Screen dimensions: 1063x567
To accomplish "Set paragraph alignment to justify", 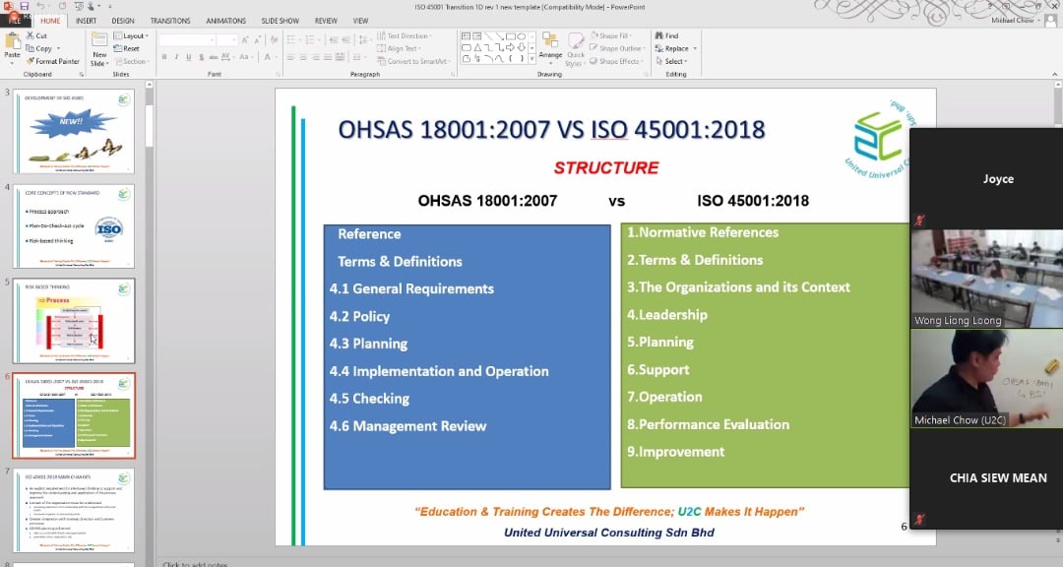I will pyautogui.click(x=328, y=57).
